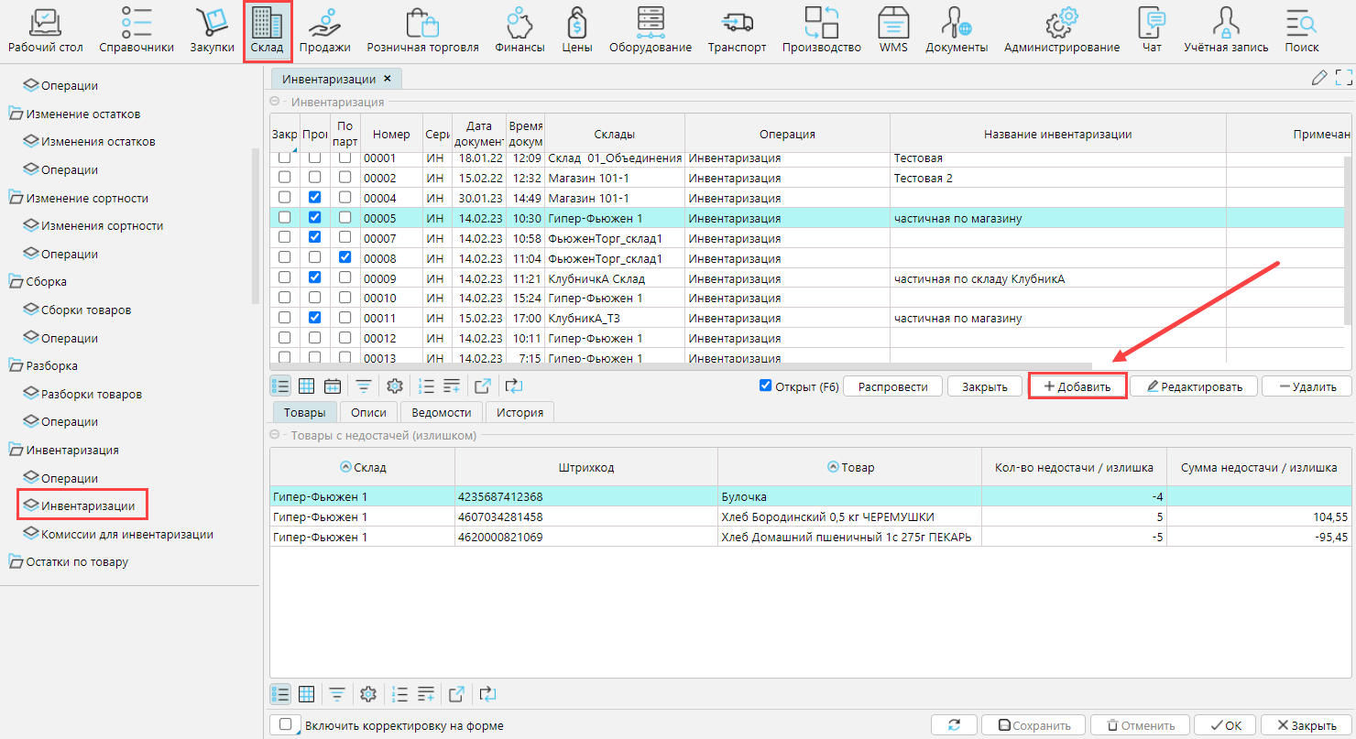Click the upper grid horizontal scrollbar
This screenshot has width=1356, height=739.
point(678,366)
